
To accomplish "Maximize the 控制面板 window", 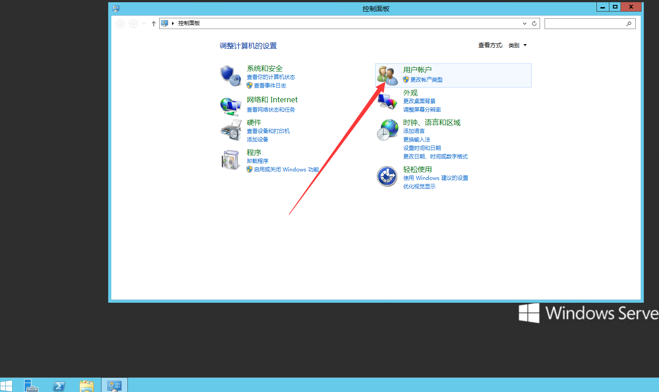I will click(615, 7).
